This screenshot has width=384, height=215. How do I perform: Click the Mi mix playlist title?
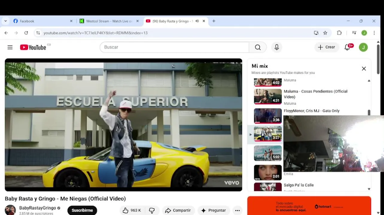pos(260,66)
